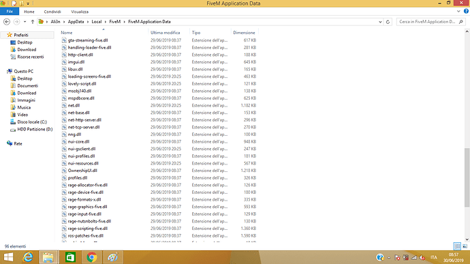Open Risorse recenti in navigation pane
Screen dimensions: 470x264
point(30,57)
